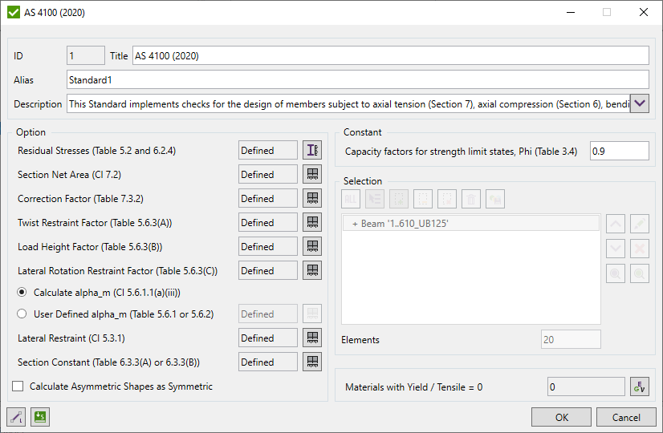Open table editor for Section Constant
This screenshot has height=433, width=663.
311,362
